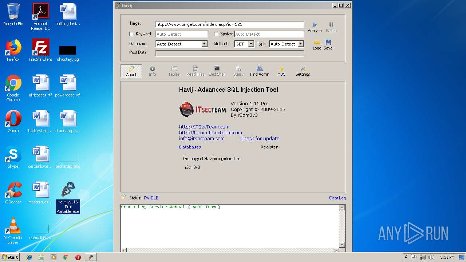Click log scrollbar up arrow
Viewport: 466px width, 262px height.
point(342,207)
